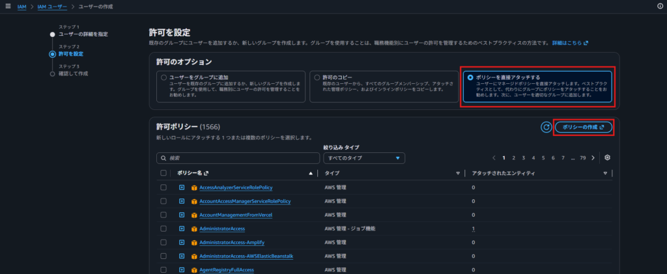Screen dimensions: 667x274
Task: Jump to page 79 of policies
Action: tap(583, 158)
